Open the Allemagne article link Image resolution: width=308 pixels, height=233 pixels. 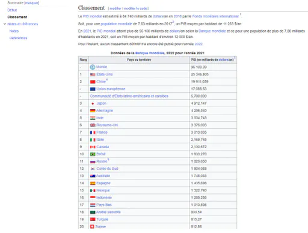[x=105, y=111]
